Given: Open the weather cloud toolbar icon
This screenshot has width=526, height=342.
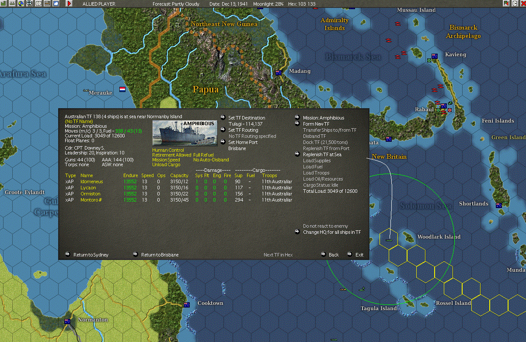Looking at the screenshot, I should [x=56, y=3].
